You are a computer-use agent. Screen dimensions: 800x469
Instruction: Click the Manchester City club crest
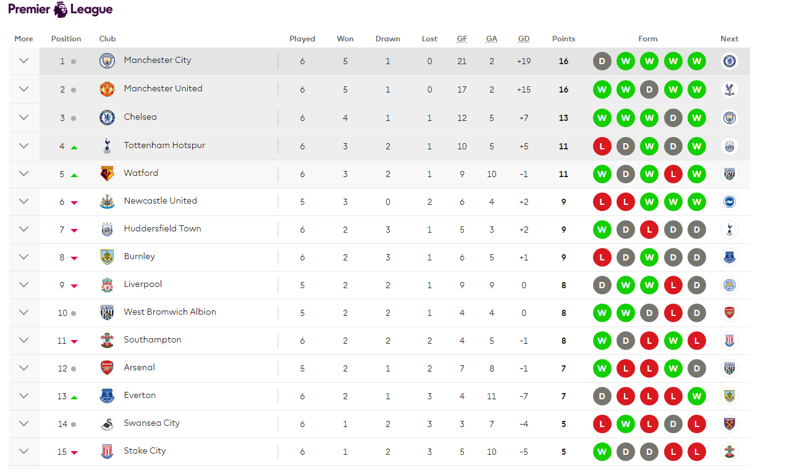click(107, 61)
